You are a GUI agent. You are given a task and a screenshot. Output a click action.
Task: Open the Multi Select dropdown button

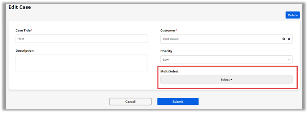coord(226,80)
